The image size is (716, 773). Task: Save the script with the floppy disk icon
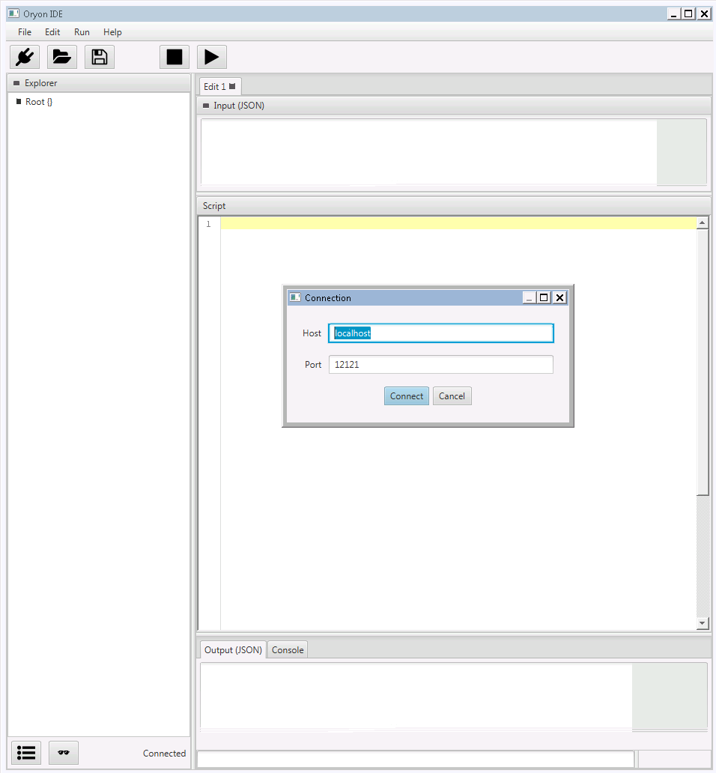100,57
